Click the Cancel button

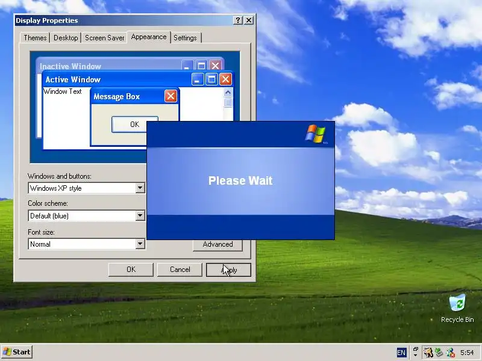180,270
